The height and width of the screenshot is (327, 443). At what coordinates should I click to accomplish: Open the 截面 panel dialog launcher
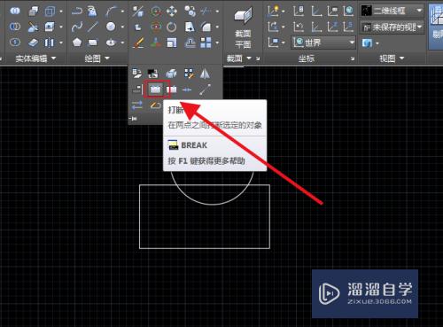[x=258, y=58]
